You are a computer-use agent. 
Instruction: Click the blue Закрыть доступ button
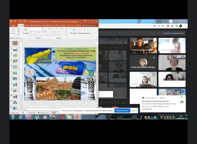122,111
